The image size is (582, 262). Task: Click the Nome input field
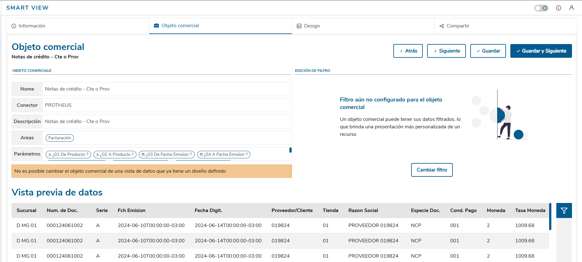pos(167,89)
